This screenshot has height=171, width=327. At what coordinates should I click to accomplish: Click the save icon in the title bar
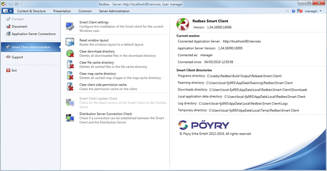[x=11, y=4]
